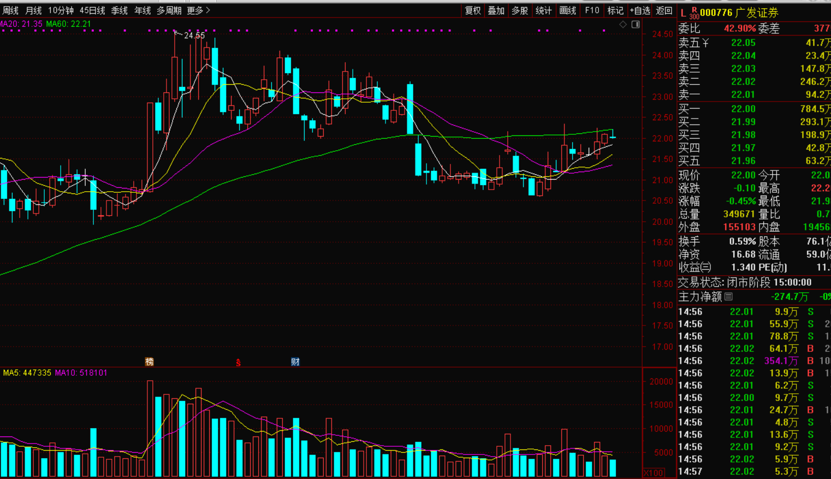Click the MA5: 447335 volume label
Image resolution: width=831 pixels, height=479 pixels.
pyautogui.click(x=27, y=372)
